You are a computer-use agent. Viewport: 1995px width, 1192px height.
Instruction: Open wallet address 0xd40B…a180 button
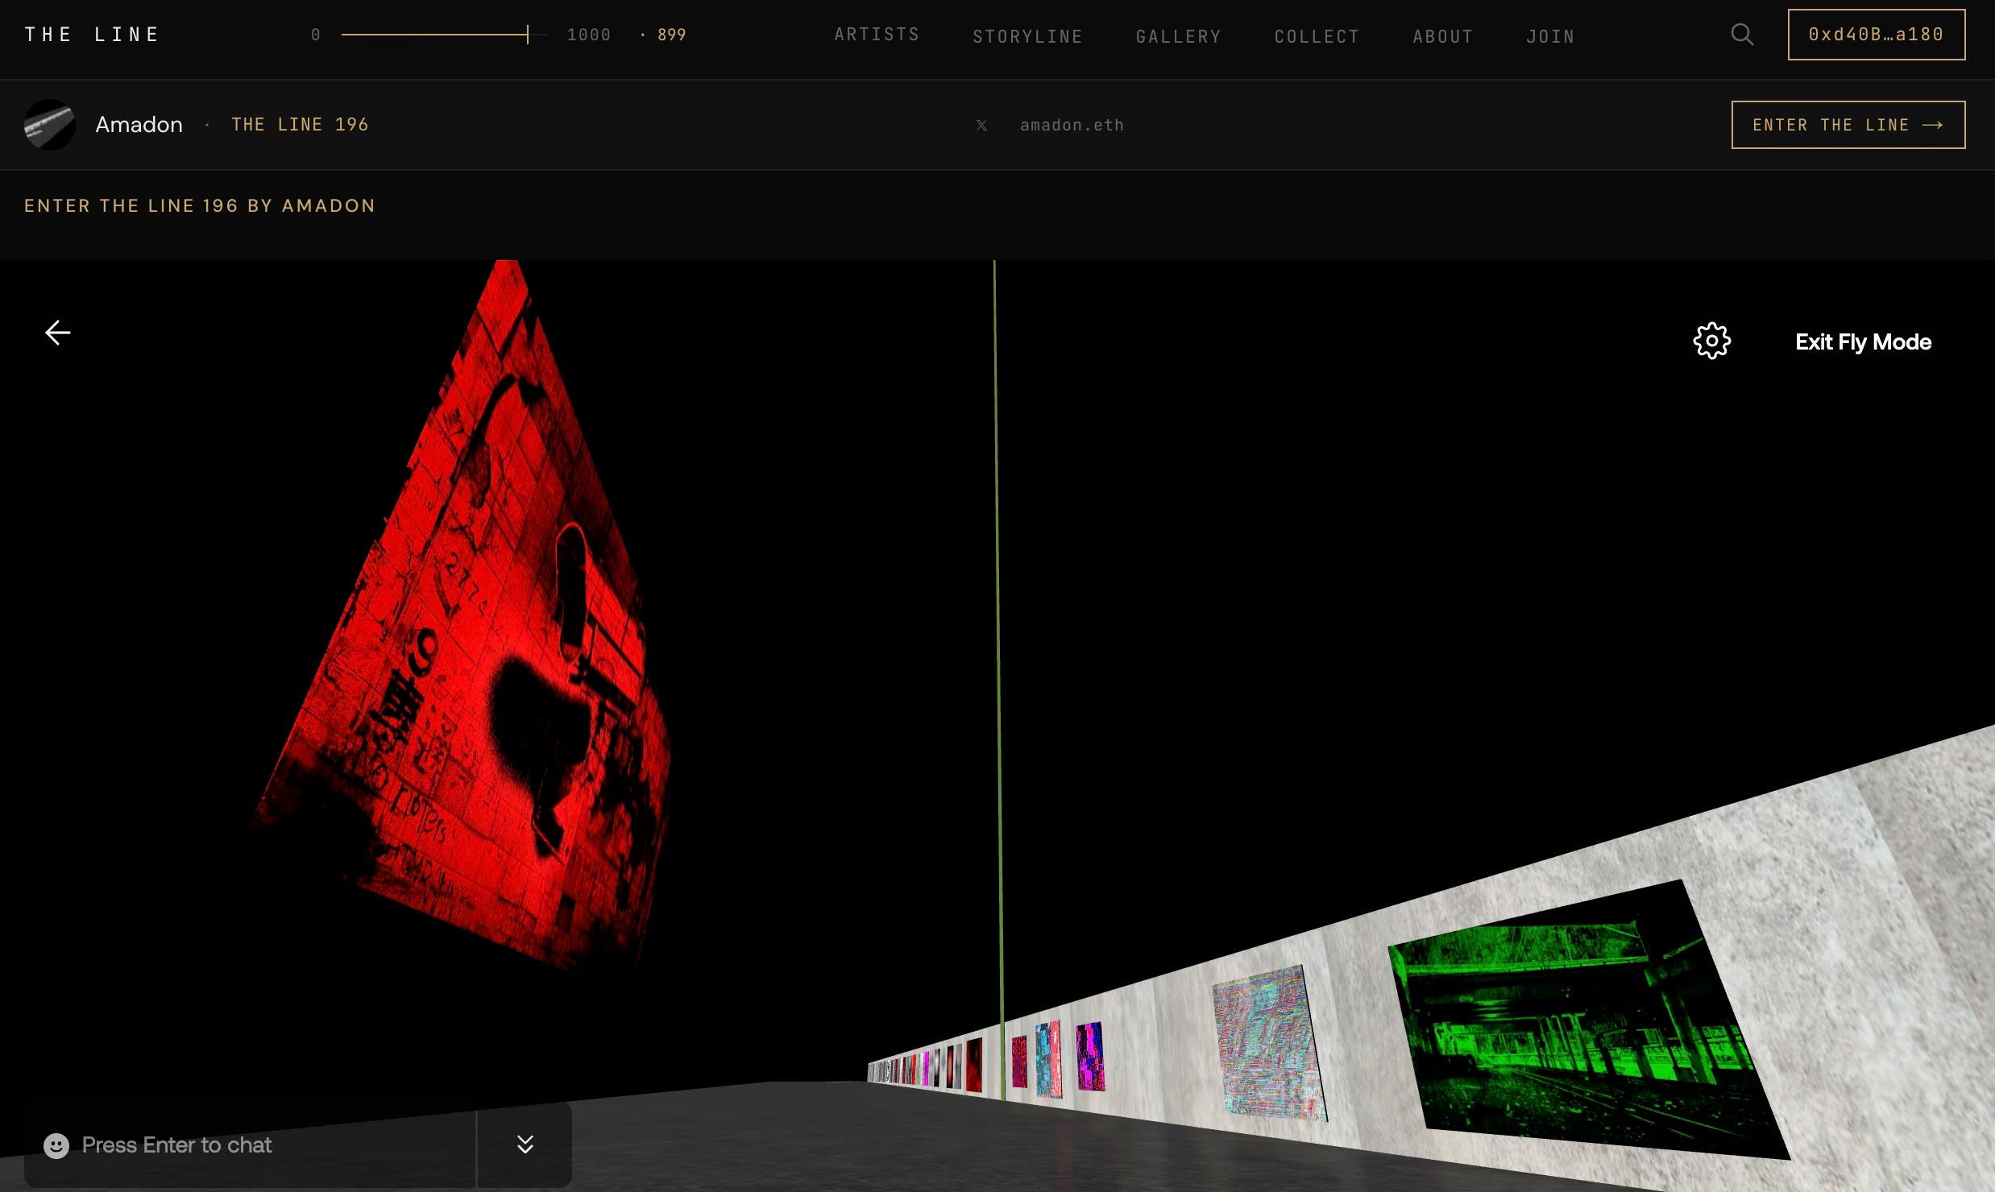pos(1876,35)
